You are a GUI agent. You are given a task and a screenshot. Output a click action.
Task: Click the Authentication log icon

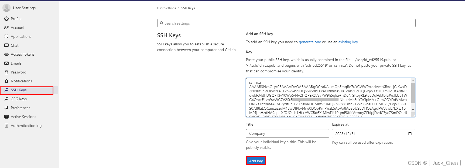(x=6, y=126)
